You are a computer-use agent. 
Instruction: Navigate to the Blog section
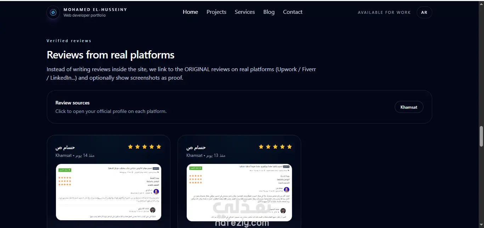pyautogui.click(x=269, y=12)
